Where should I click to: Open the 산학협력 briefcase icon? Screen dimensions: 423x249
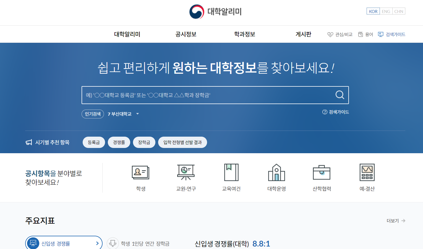point(322,172)
